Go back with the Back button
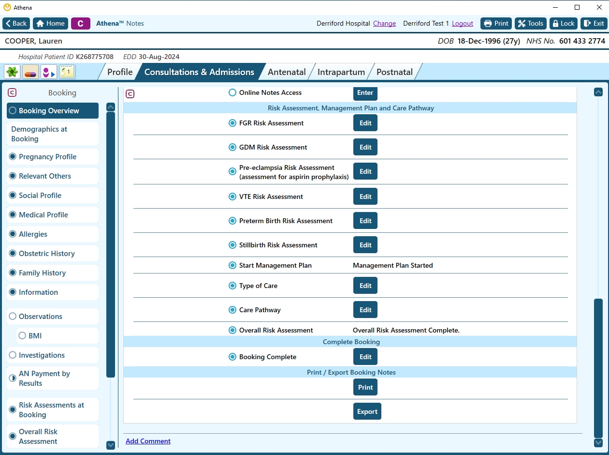 pyautogui.click(x=16, y=23)
